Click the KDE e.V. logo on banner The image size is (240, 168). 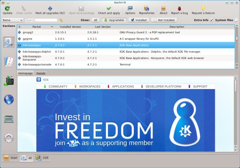click(73, 143)
